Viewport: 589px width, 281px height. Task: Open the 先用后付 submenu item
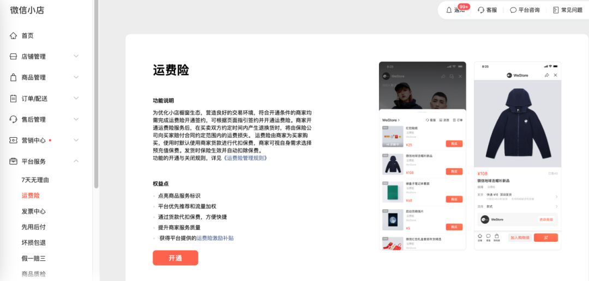coord(34,227)
